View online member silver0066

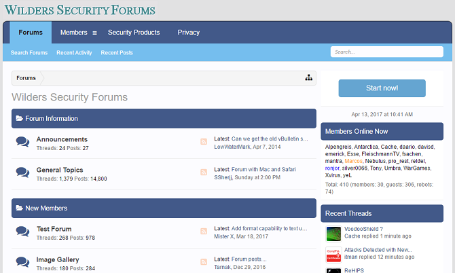(x=354, y=168)
